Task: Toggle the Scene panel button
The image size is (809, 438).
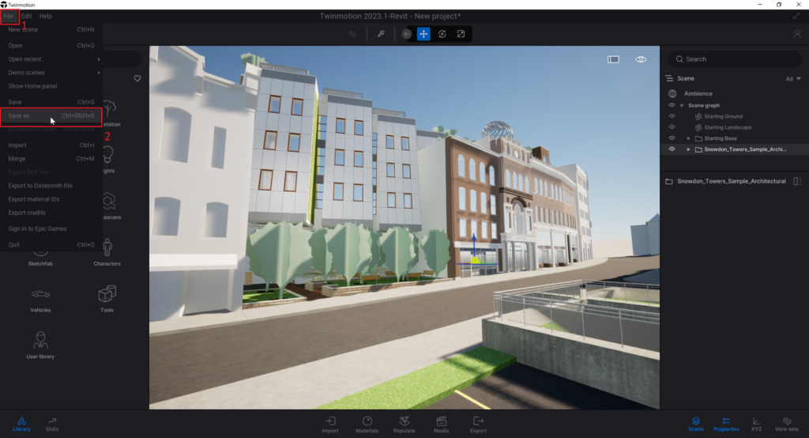Action: pyautogui.click(x=695, y=424)
